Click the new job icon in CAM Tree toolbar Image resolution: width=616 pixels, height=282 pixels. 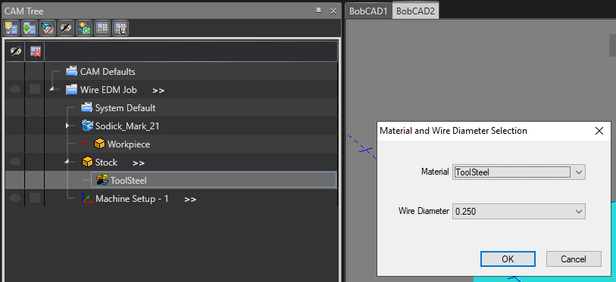point(12,28)
